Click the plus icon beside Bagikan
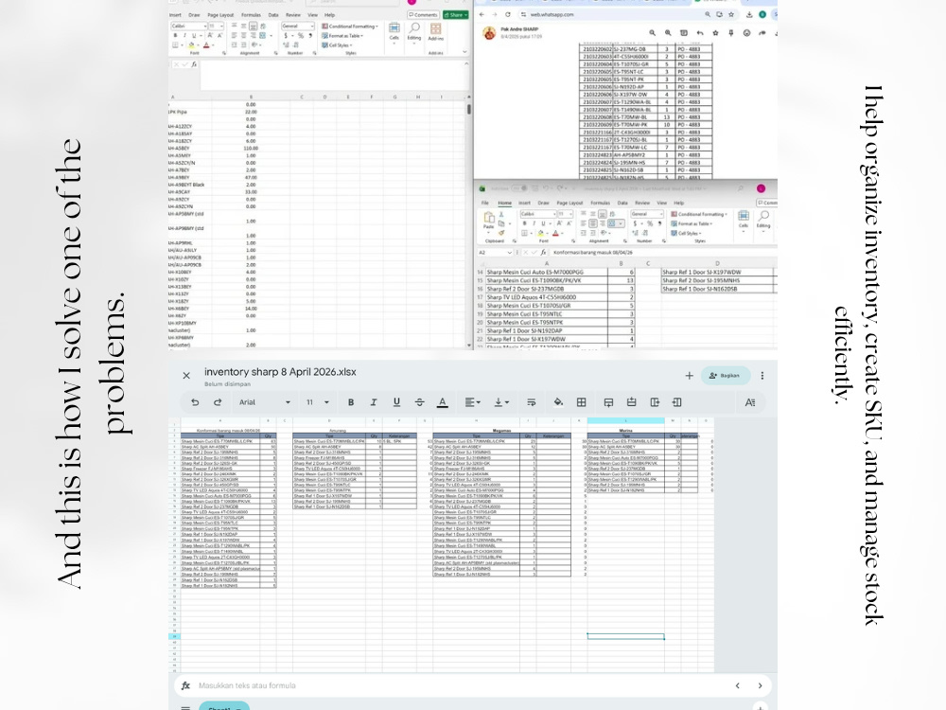 point(689,376)
